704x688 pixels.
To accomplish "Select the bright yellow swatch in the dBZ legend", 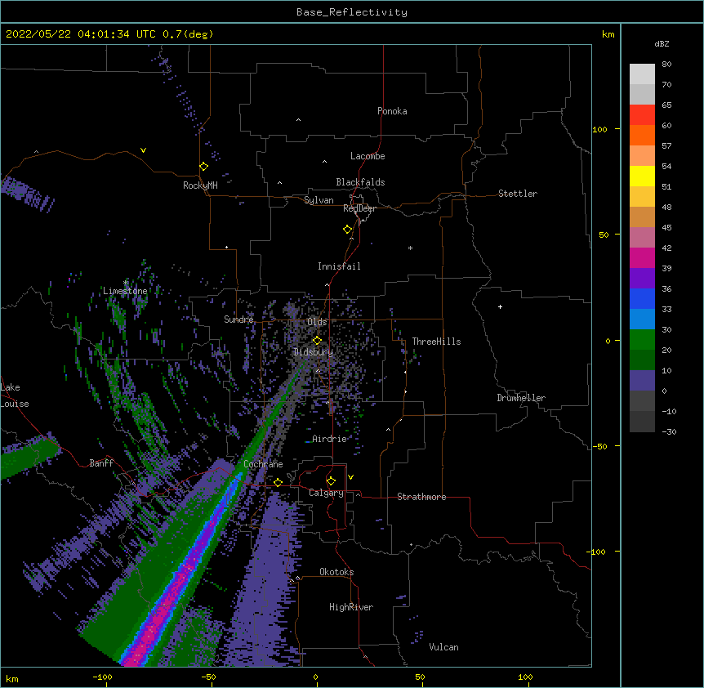I will (642, 176).
